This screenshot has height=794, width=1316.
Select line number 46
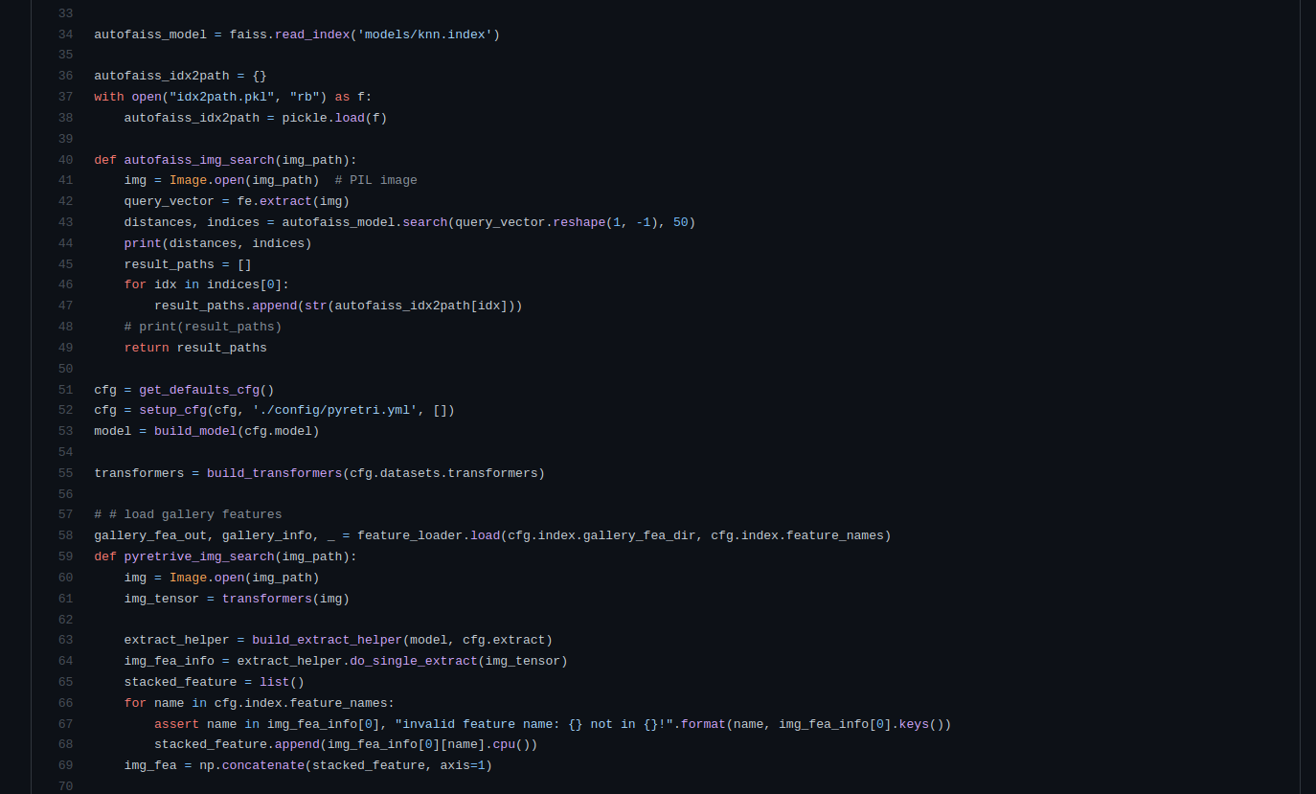pyautogui.click(x=65, y=284)
